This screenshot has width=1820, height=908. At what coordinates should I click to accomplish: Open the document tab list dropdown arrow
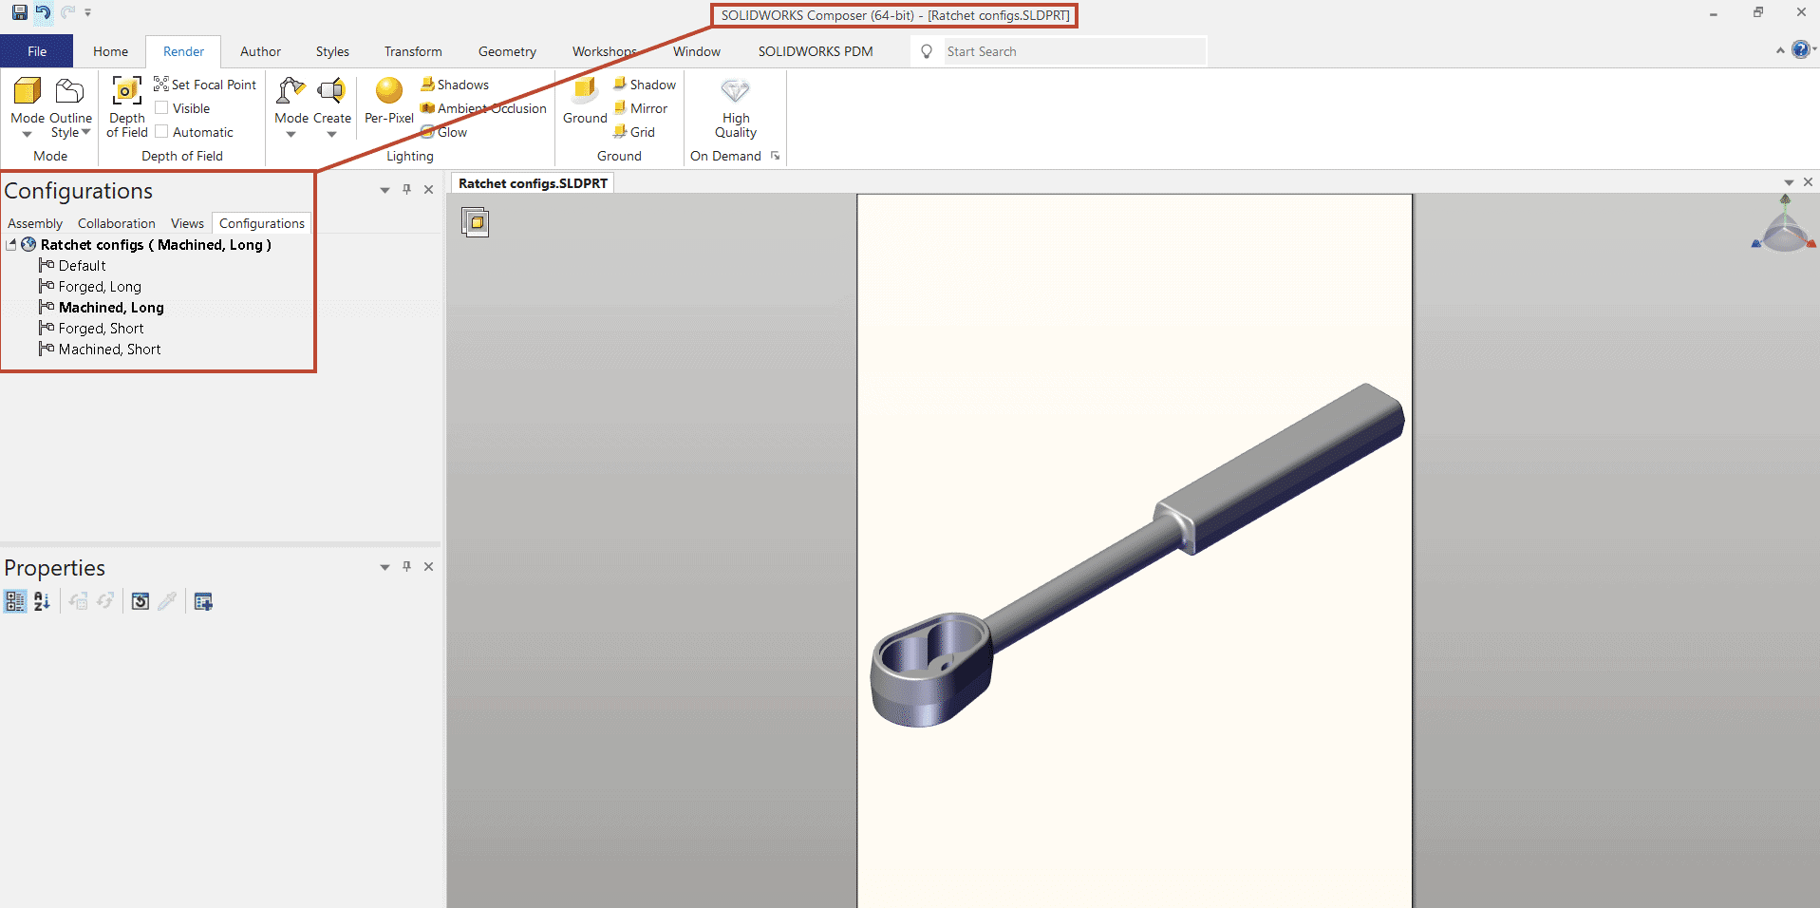tap(1789, 182)
